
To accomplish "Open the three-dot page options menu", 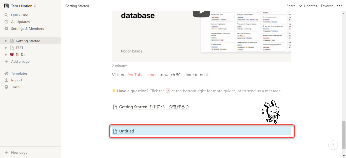I will pyautogui.click(x=339, y=6).
